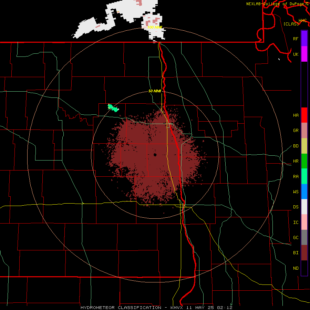310x310 pixels.
Task: Click the UK legend label
Action: pos(296,54)
